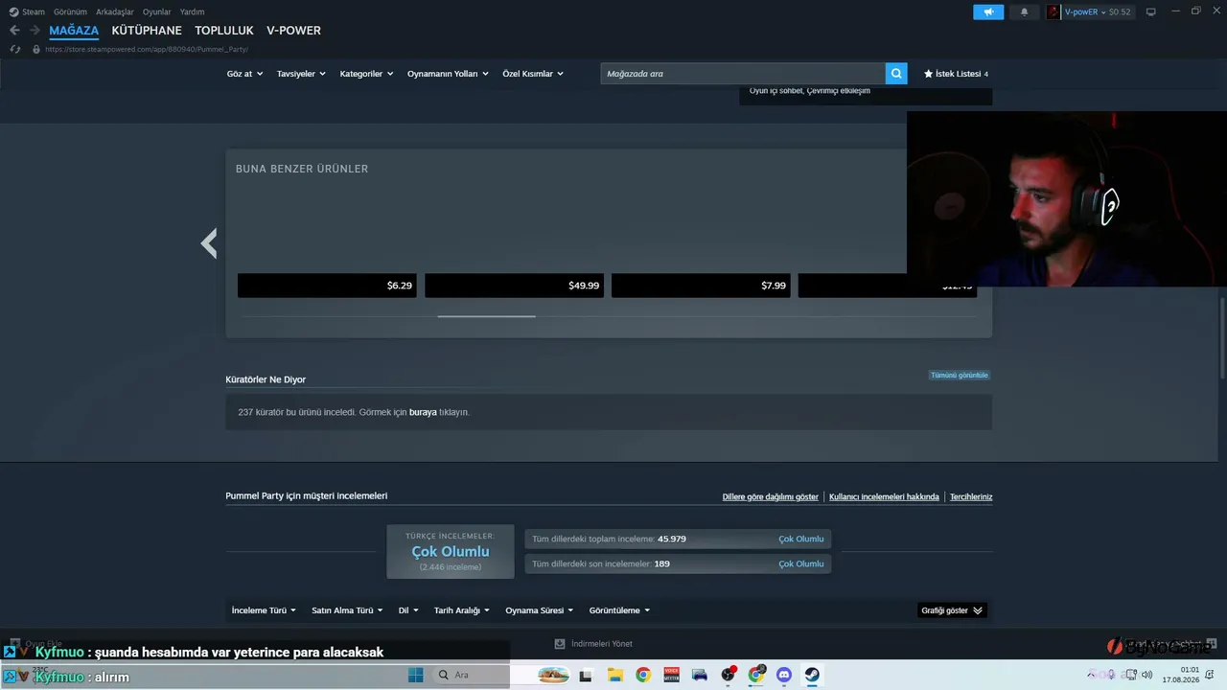This screenshot has height=690, width=1227.
Task: Open the notifications bell
Action: (1024, 11)
